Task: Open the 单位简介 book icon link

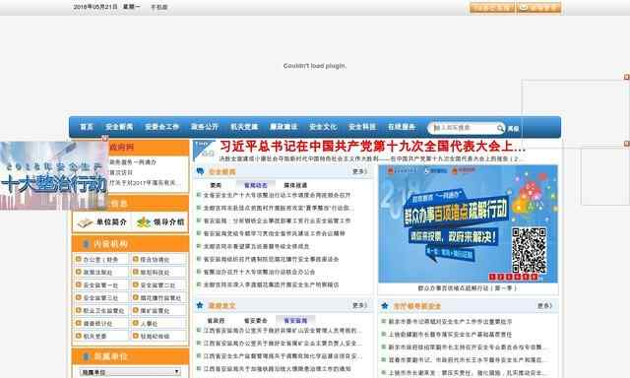Action: click(x=102, y=221)
